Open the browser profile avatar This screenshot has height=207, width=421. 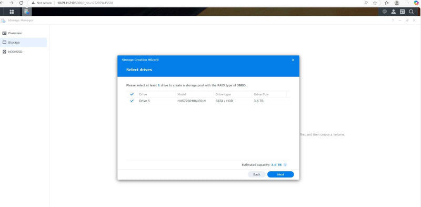pos(397,3)
